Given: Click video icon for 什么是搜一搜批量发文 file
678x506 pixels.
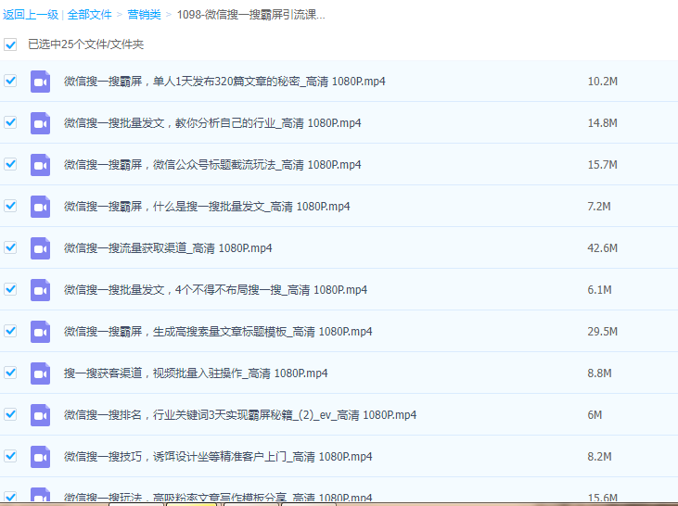Looking at the screenshot, I should [40, 207].
